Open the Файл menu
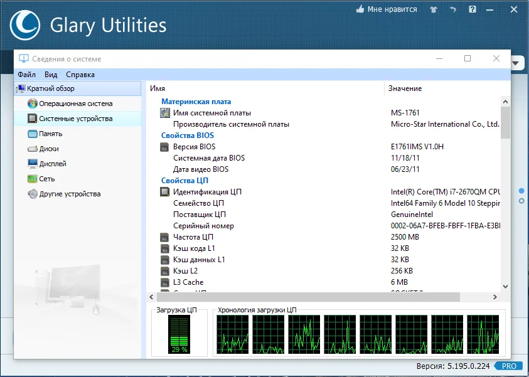This screenshot has height=377, width=529. (26, 75)
